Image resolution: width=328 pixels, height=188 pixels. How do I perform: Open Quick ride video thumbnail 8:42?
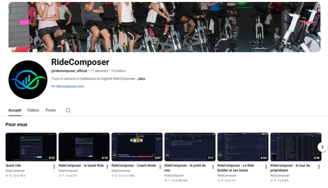[31, 147]
